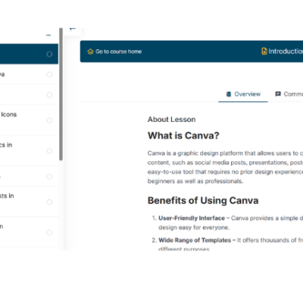The image size is (303, 303).
Task: Toggle completion circle in the lesson row above Icons
Action: [49, 95]
